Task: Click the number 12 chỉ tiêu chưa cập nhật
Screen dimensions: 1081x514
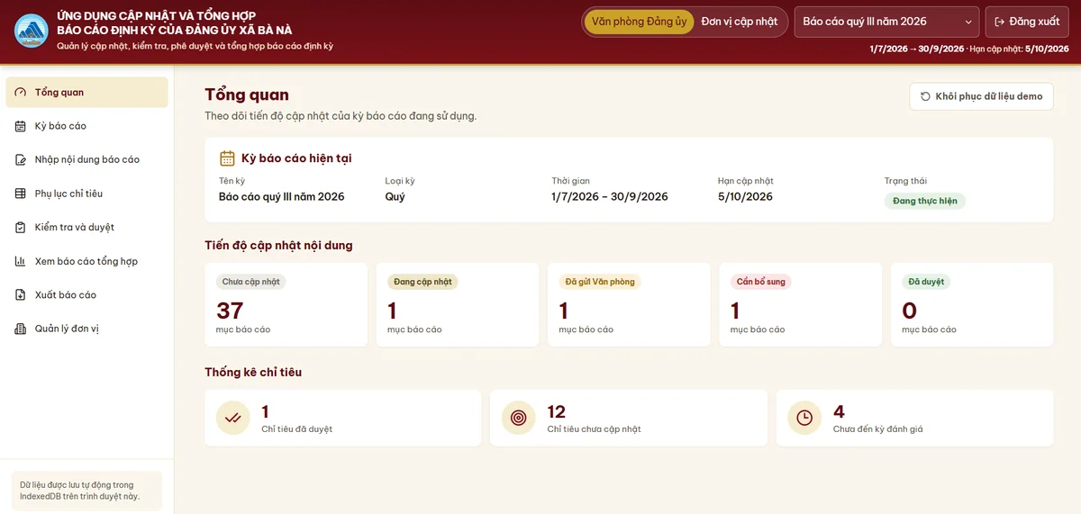Action: (x=557, y=412)
